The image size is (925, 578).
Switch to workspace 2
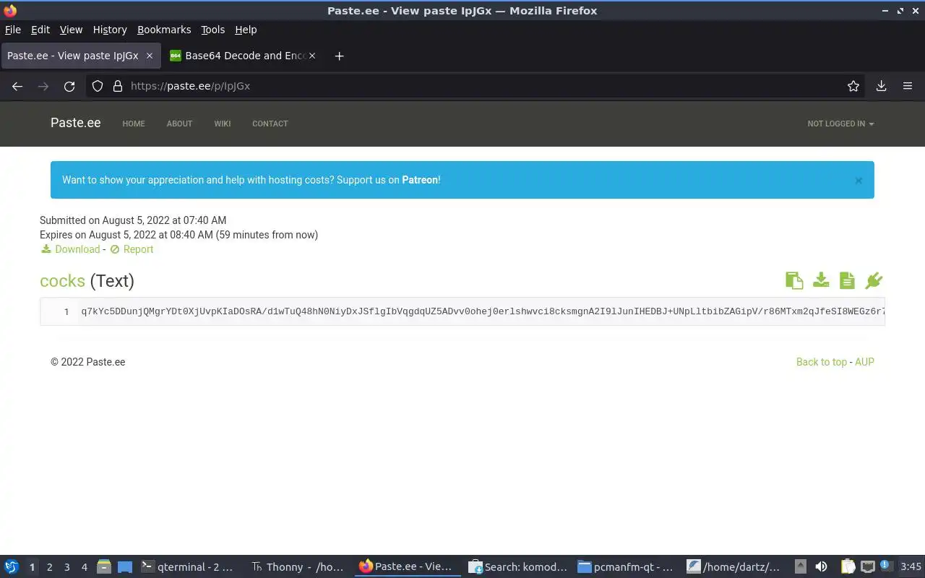pos(49,567)
